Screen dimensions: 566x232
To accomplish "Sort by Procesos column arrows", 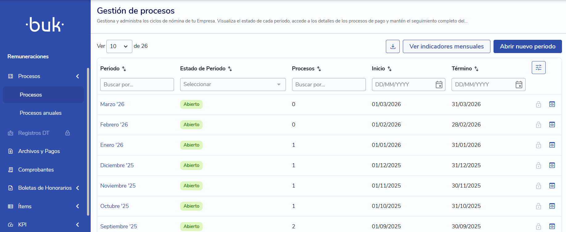I will click(319, 69).
